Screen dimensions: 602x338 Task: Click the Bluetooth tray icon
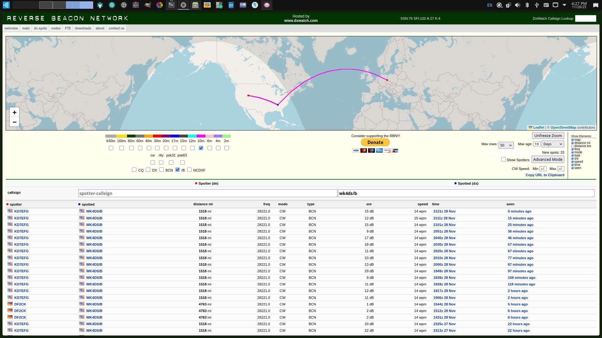pos(527,5)
